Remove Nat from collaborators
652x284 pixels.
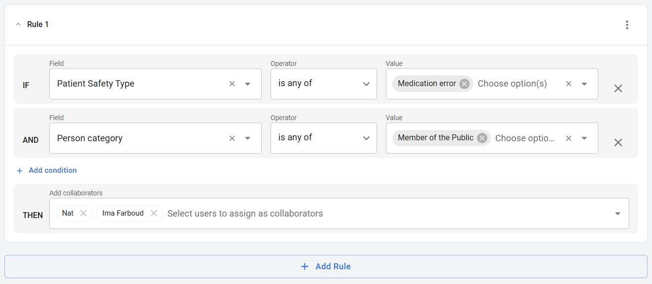tap(83, 213)
